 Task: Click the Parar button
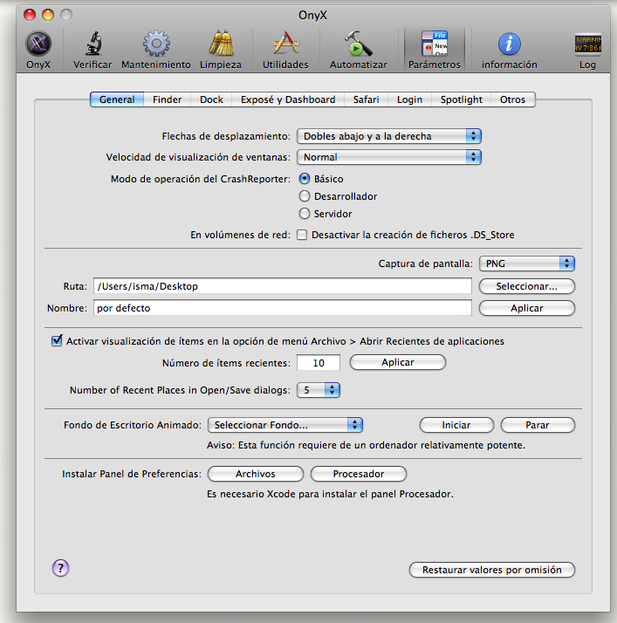(x=538, y=425)
